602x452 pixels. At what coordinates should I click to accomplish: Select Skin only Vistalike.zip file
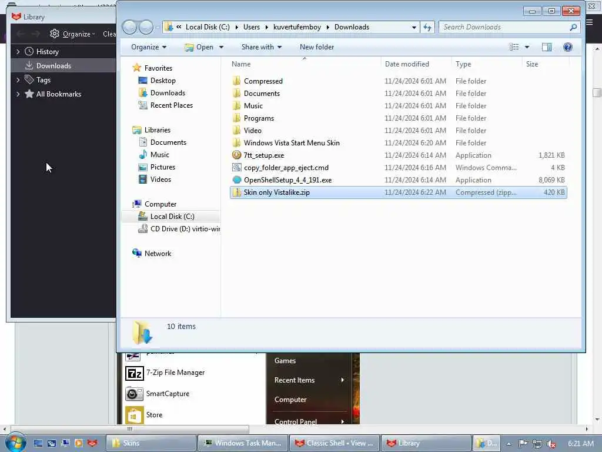[x=398, y=192]
